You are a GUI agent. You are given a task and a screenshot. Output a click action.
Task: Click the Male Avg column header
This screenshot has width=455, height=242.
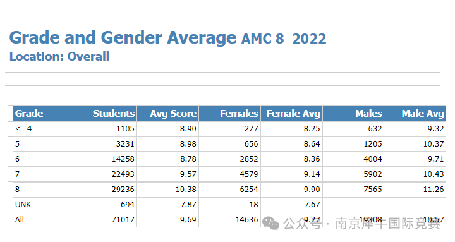point(415,114)
